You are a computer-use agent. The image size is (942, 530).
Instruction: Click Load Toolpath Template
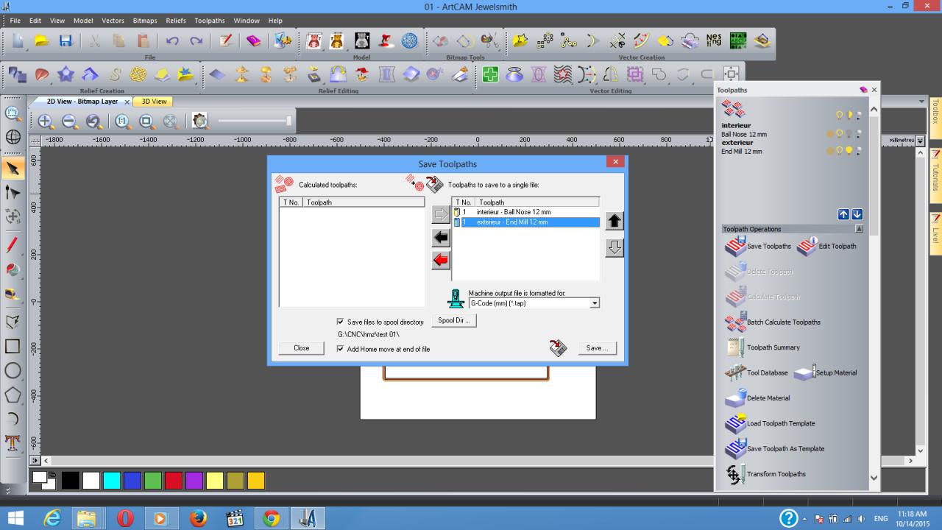point(771,423)
